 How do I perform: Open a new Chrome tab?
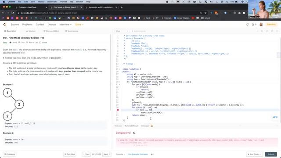coord(122,7)
